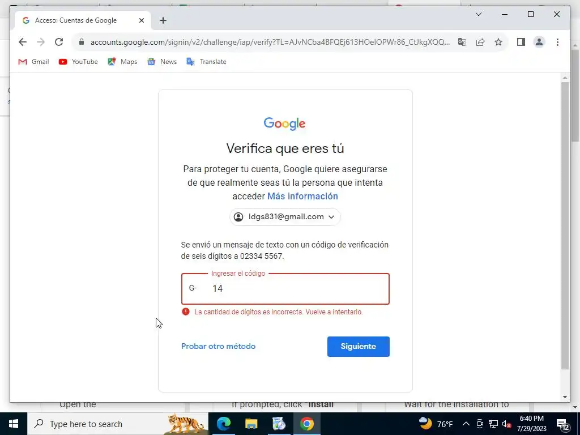Image resolution: width=580 pixels, height=435 pixels.
Task: Reload the page with the refresh icon
Action: click(59, 42)
